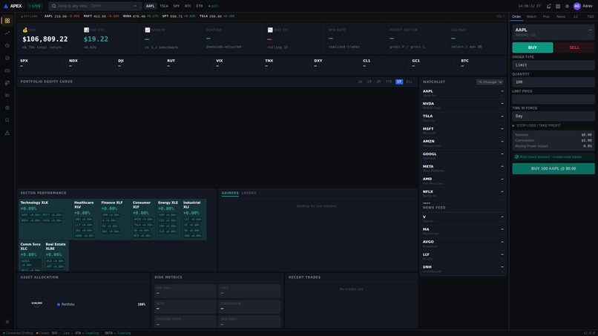Open the line chart icon in sidebar
The image size is (598, 336).
coord(7,33)
